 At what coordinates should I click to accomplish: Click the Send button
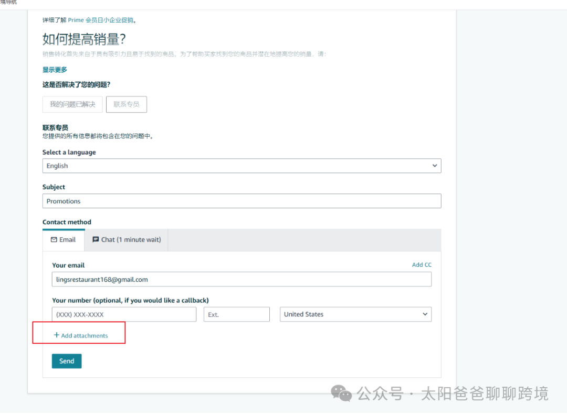click(67, 361)
